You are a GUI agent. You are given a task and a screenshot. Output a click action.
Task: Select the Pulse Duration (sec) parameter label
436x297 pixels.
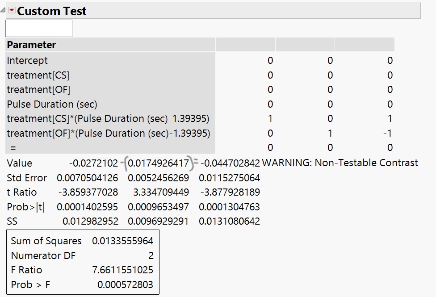[x=52, y=104]
